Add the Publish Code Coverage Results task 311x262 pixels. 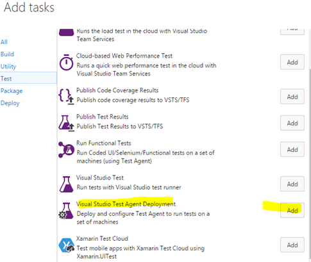[x=292, y=97]
